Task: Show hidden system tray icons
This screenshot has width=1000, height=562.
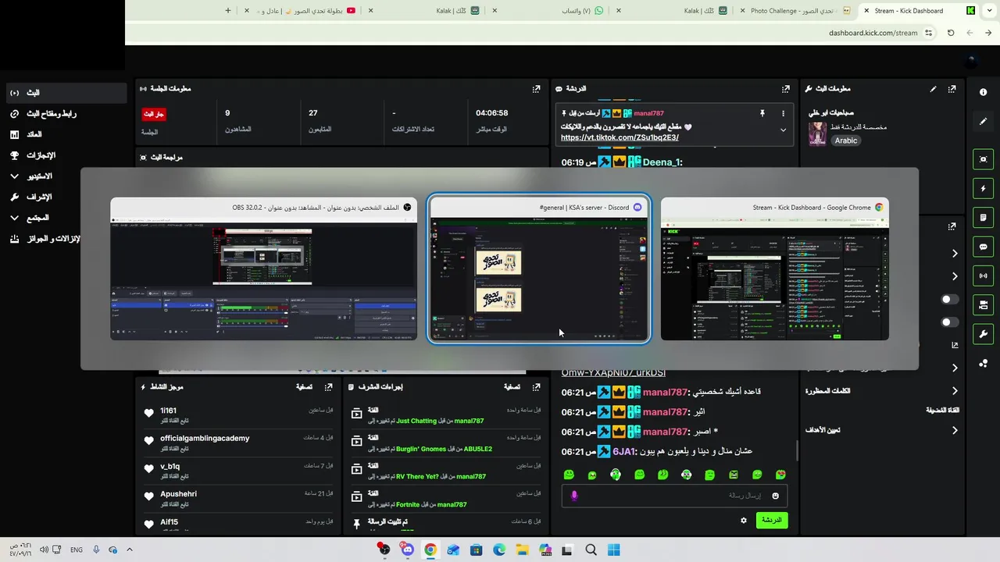Action: (130, 550)
